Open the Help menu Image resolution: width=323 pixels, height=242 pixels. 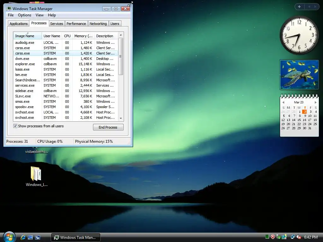click(x=52, y=15)
